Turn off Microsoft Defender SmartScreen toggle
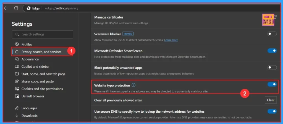 (272, 51)
